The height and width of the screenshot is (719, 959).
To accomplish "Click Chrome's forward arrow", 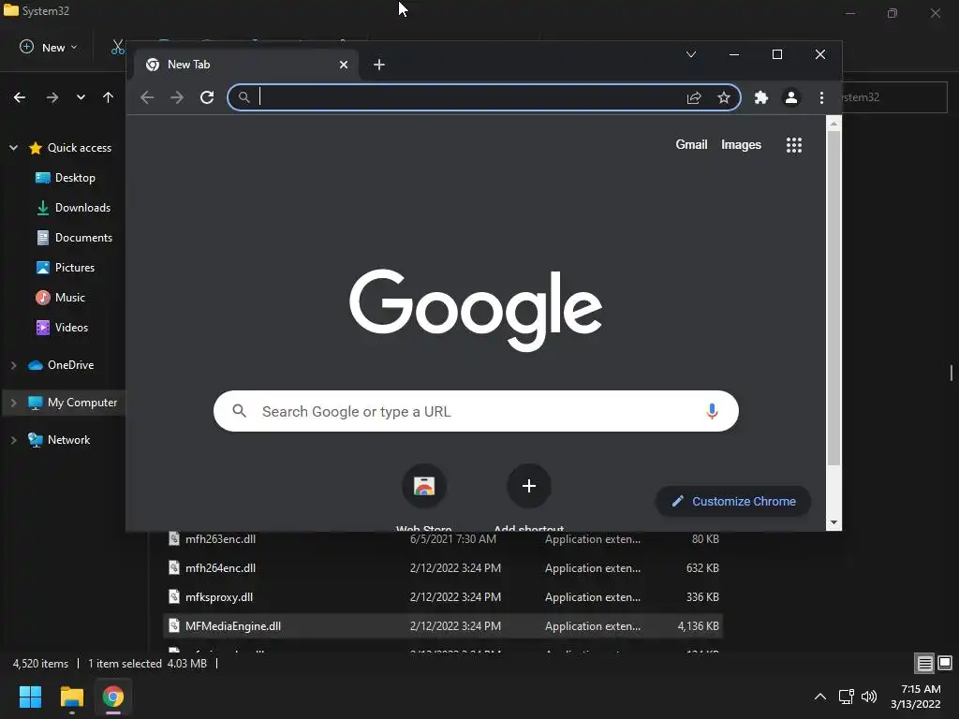I will (177, 97).
